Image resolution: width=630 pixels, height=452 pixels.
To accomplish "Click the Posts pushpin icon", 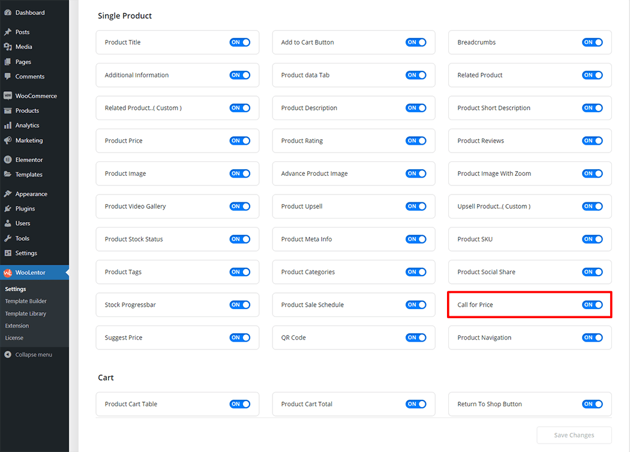I will pos(7,32).
